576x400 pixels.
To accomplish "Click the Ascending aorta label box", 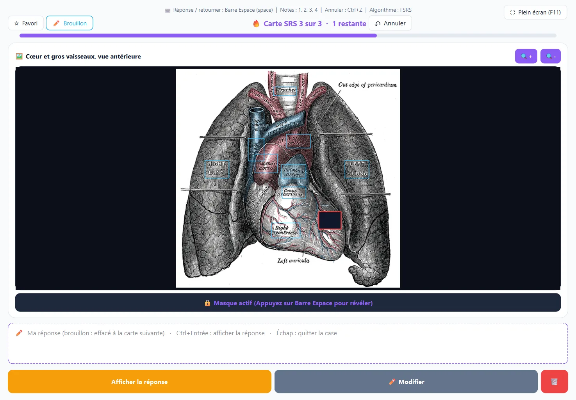I will click(266, 164).
